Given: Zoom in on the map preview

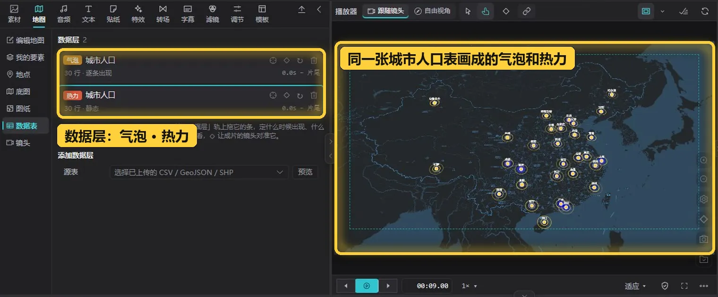Looking at the screenshot, I should point(704,160).
